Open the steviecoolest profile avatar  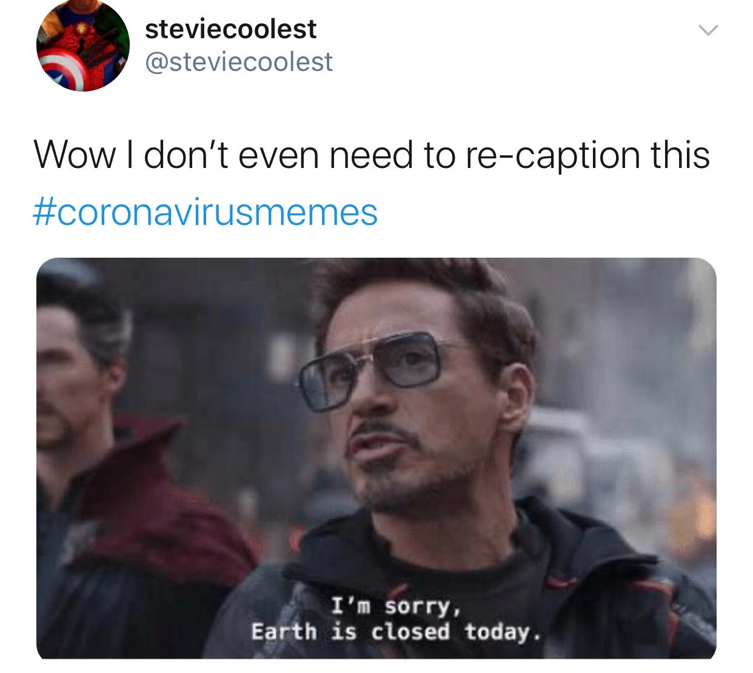coord(83,45)
